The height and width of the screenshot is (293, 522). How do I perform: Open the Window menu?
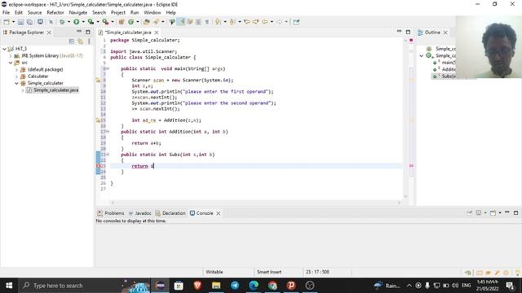point(153,12)
